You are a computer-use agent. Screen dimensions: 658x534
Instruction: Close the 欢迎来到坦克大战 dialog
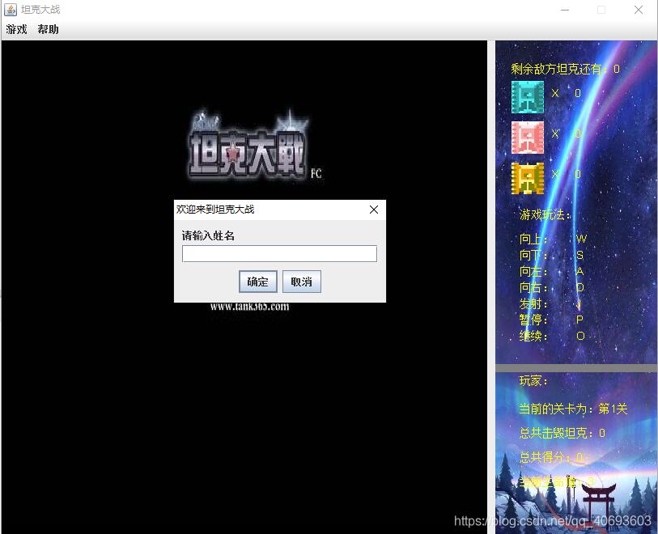click(x=373, y=209)
